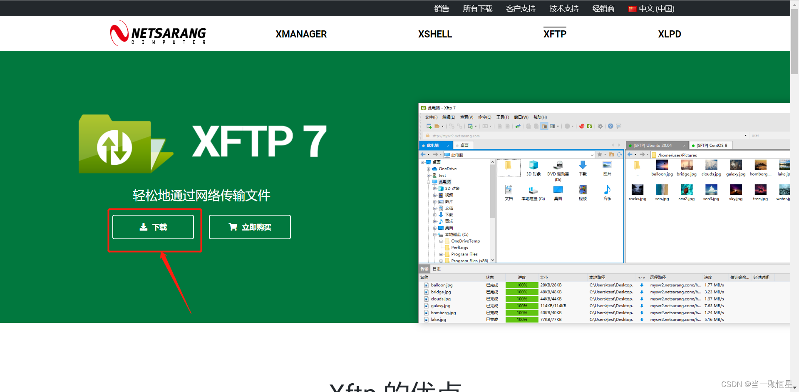This screenshot has height=392, width=799.
Task: Click the chat bubble feedback icon
Action: pyautogui.click(x=618, y=126)
